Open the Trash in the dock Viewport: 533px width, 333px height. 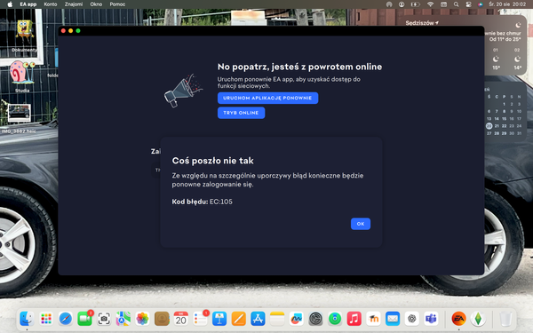coord(505,319)
